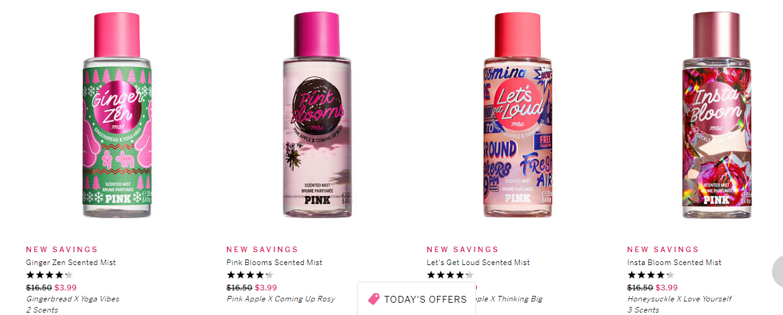Click the Honeysuckle X Love Yourself description
The height and width of the screenshot is (315, 783).
tap(679, 299)
